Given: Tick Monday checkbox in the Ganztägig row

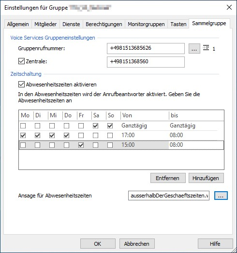Looking at the screenshot, I should pyautogui.click(x=23, y=126).
